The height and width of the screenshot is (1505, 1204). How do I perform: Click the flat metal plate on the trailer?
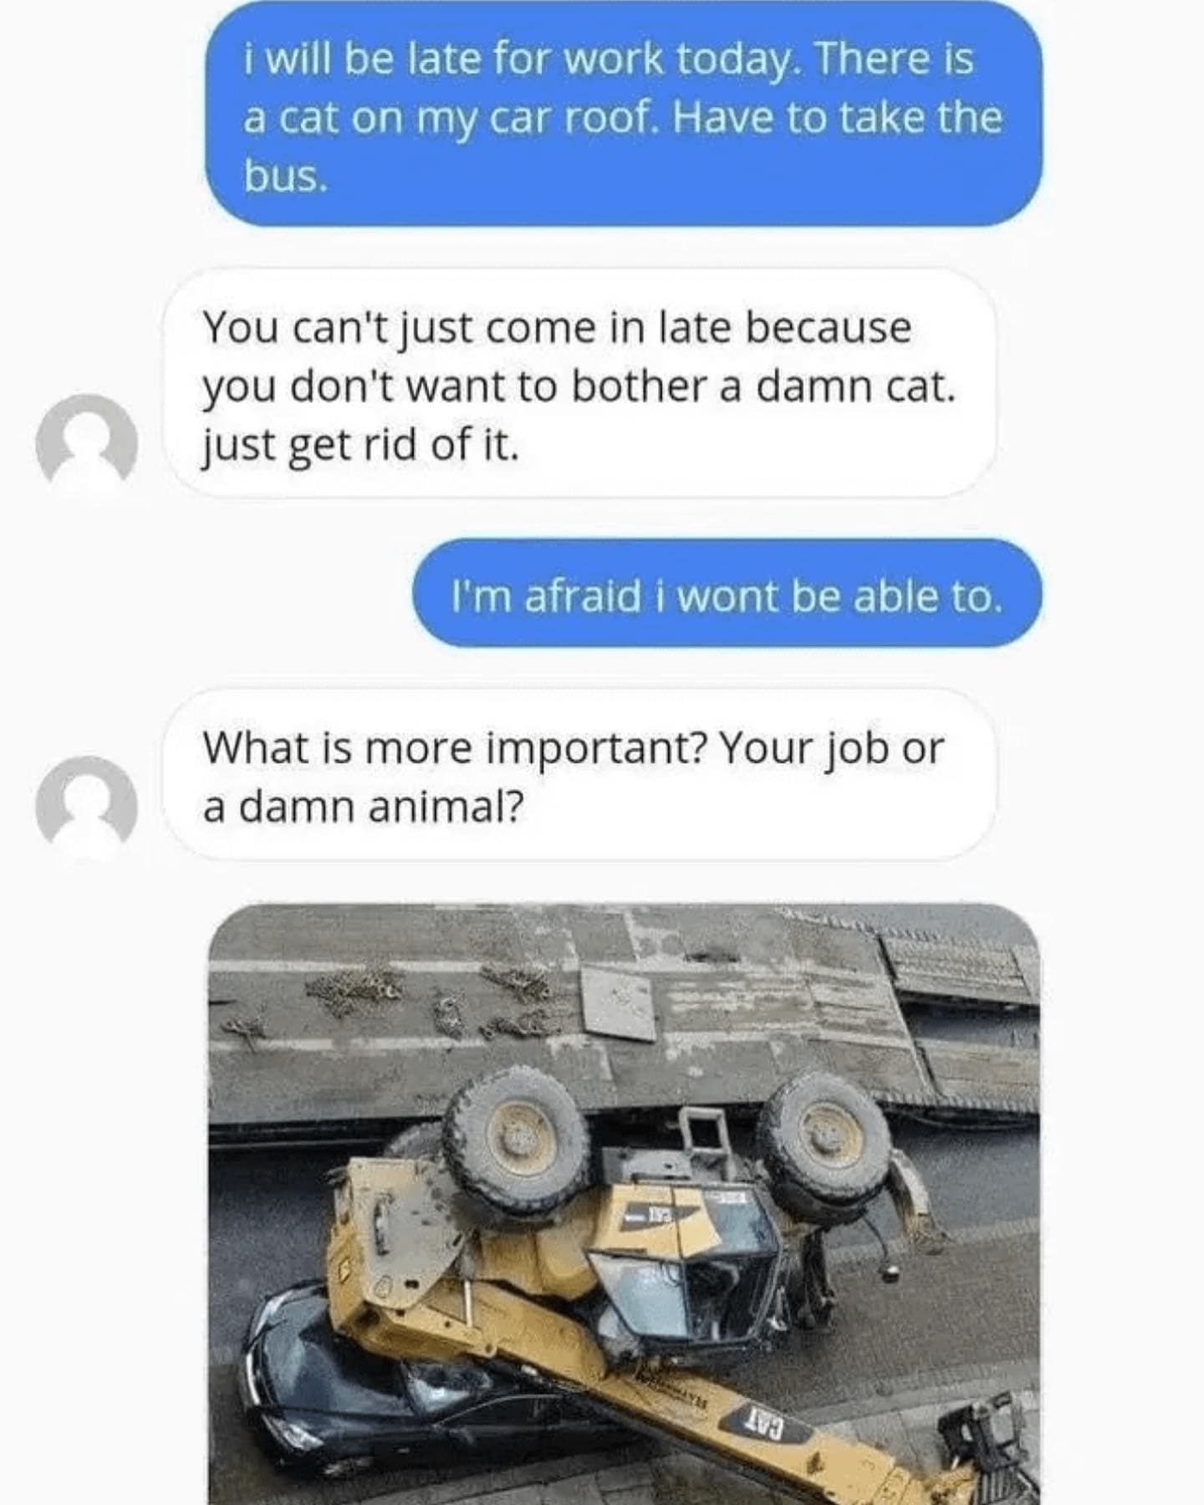[x=618, y=1001]
